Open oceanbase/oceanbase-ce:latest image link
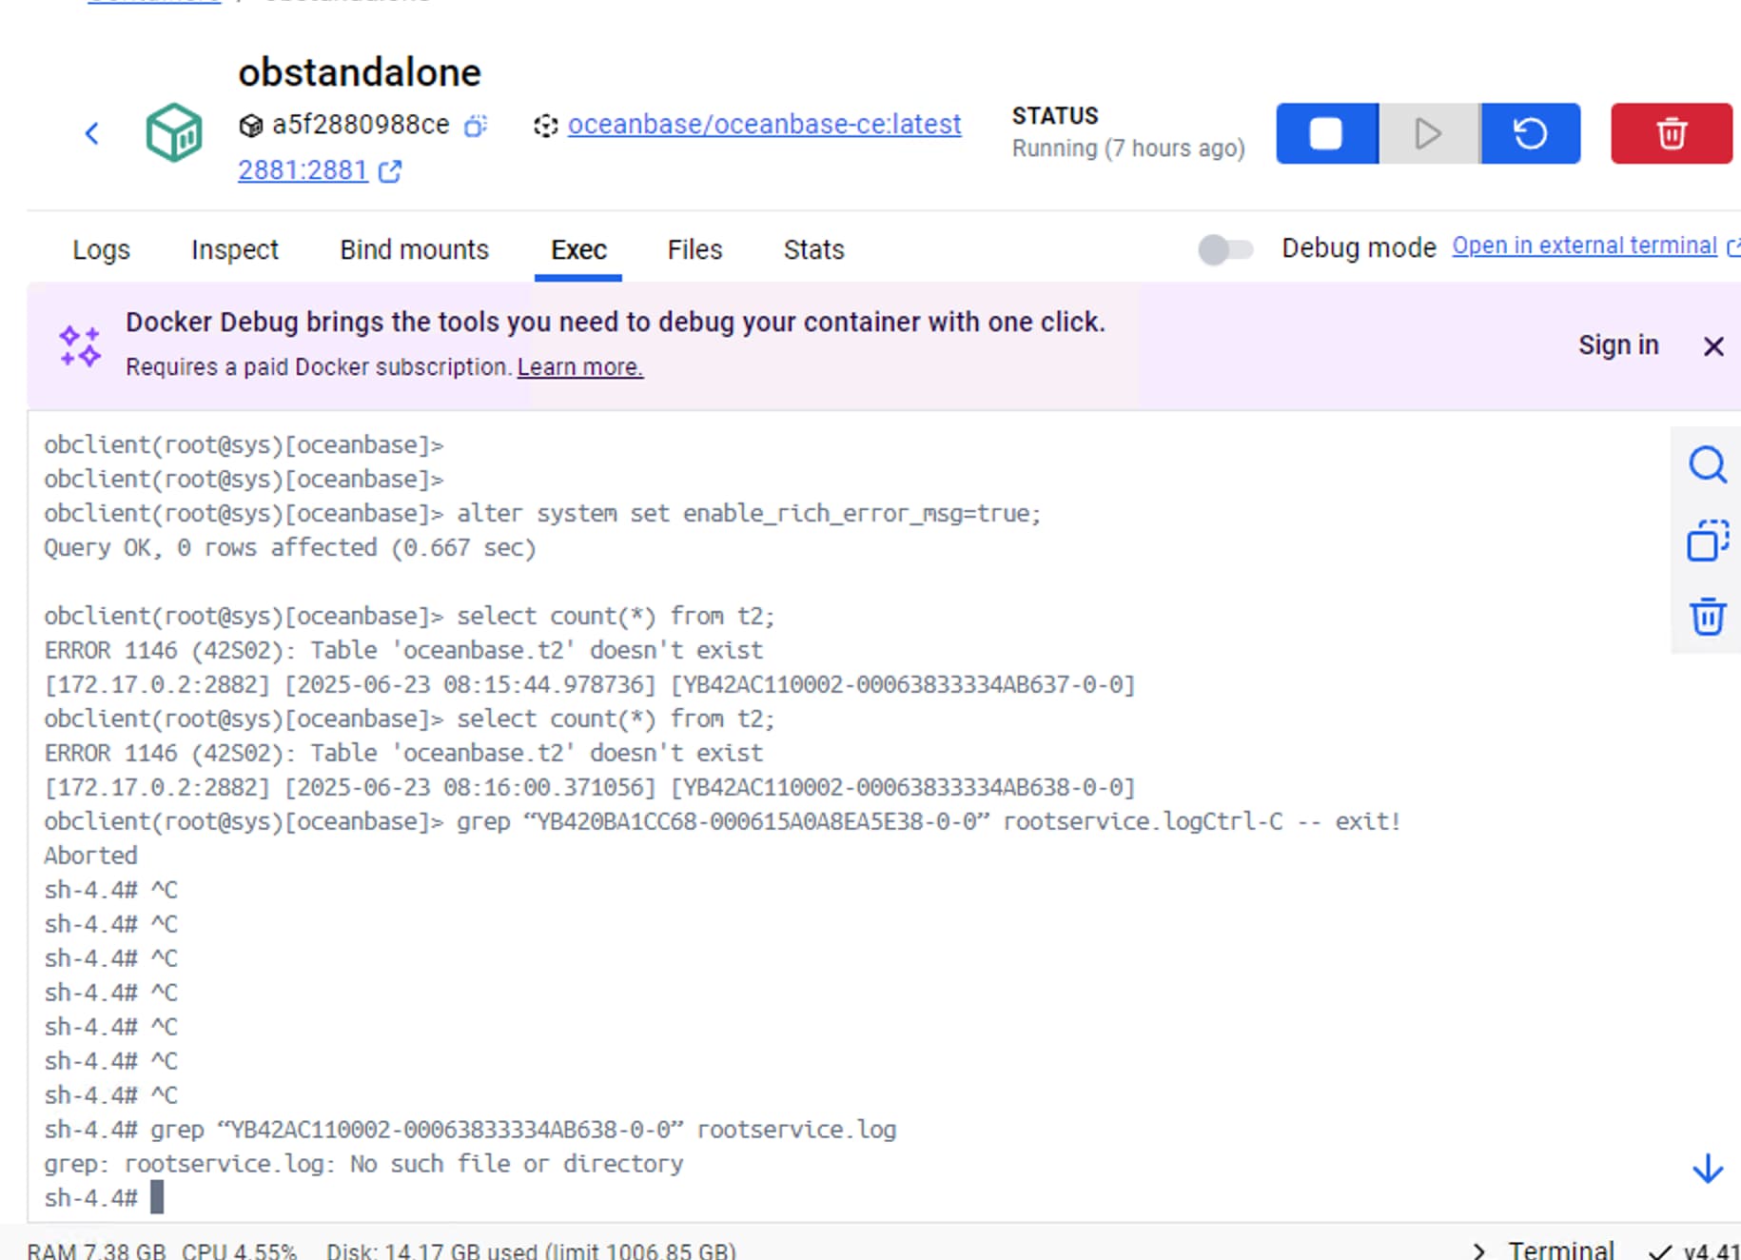The height and width of the screenshot is (1260, 1741). 764,125
